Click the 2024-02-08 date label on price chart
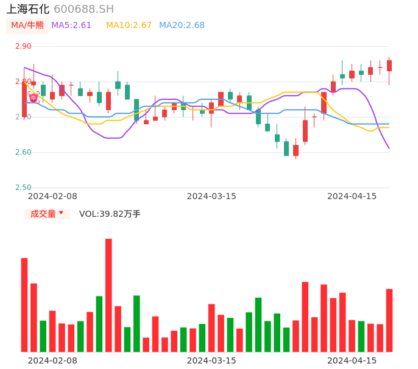The image size is (418, 369). [52, 196]
